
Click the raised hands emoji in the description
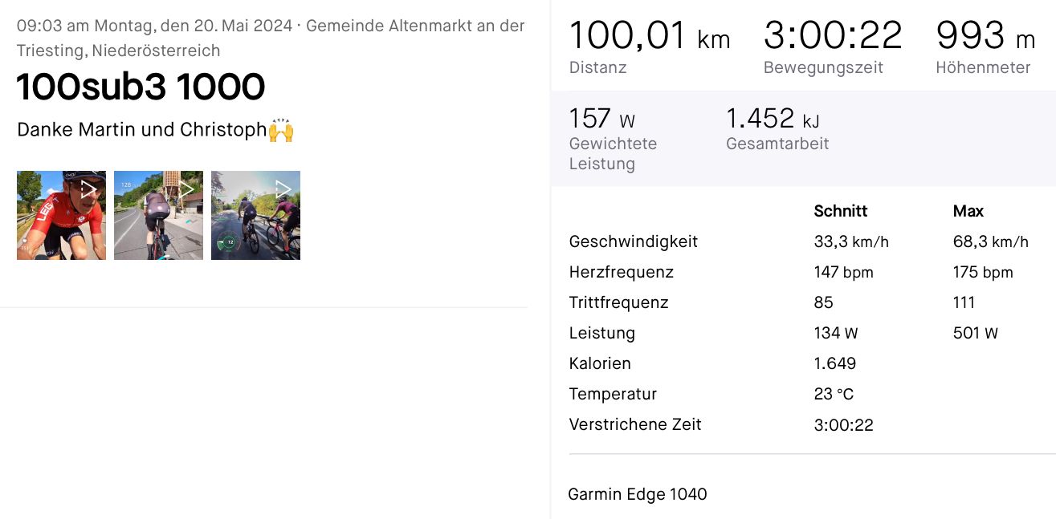pos(281,130)
